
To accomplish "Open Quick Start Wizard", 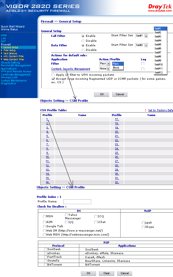I will click(x=13, y=27).
